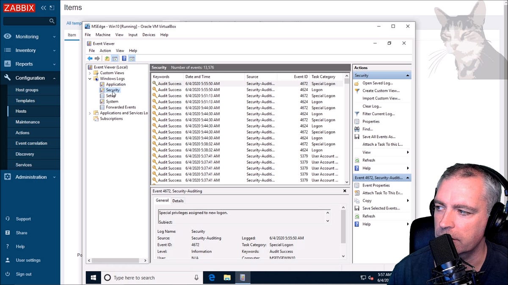Screen dimensions: 508x285
Task: Click the Save All Events As disk icon
Action: 357,136
